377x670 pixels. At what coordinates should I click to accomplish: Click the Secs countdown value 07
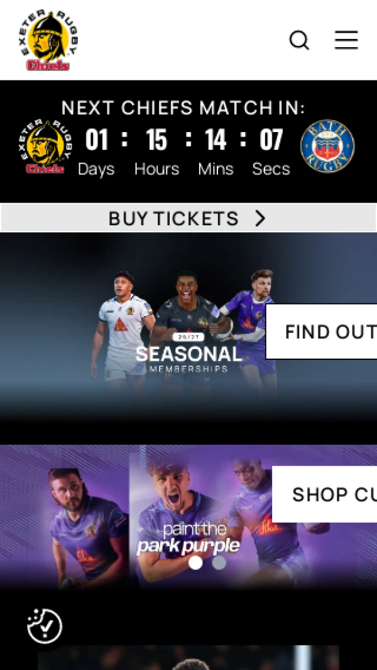[x=271, y=140]
